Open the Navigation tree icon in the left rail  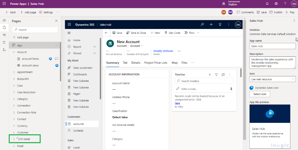(4, 35)
